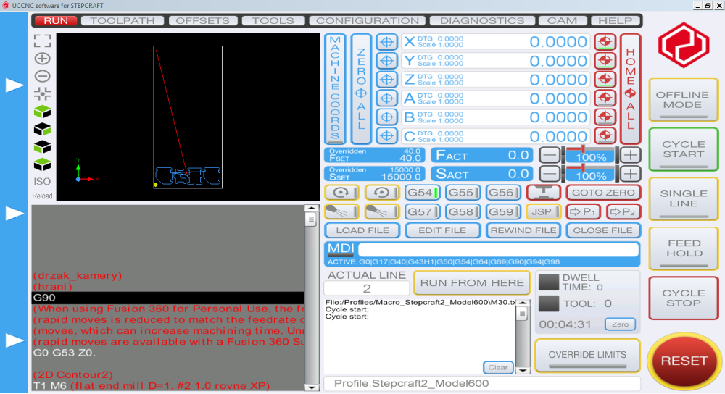Home the Z axis using red target icon
The height and width of the screenshot is (394, 725).
coord(605,80)
